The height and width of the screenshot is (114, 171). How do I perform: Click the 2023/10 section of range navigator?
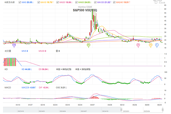coord(28,110)
